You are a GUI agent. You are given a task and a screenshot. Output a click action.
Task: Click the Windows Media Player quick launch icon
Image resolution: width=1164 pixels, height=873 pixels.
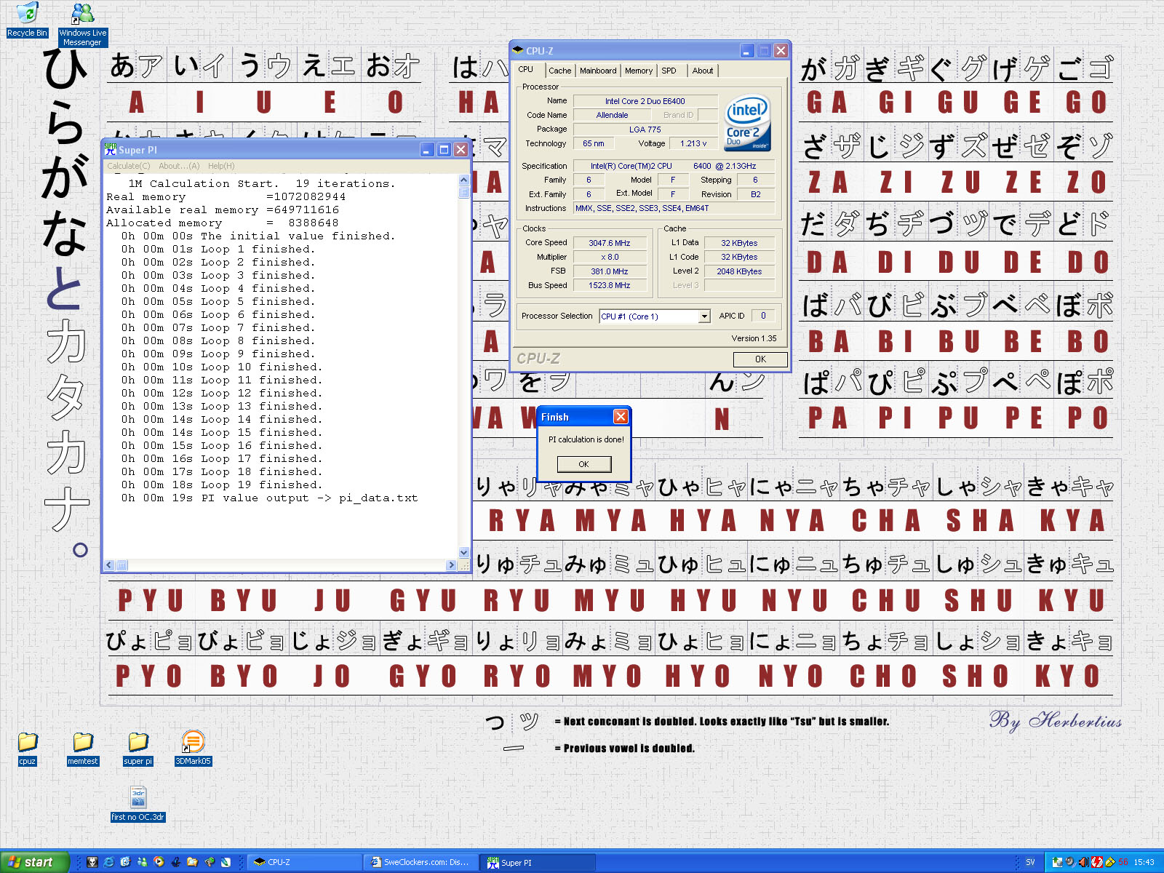point(159,862)
